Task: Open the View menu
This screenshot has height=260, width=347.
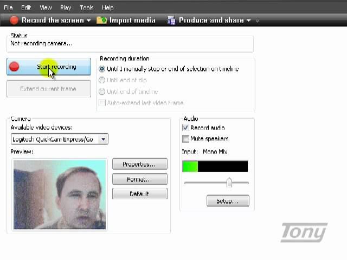Action: tap(46, 8)
